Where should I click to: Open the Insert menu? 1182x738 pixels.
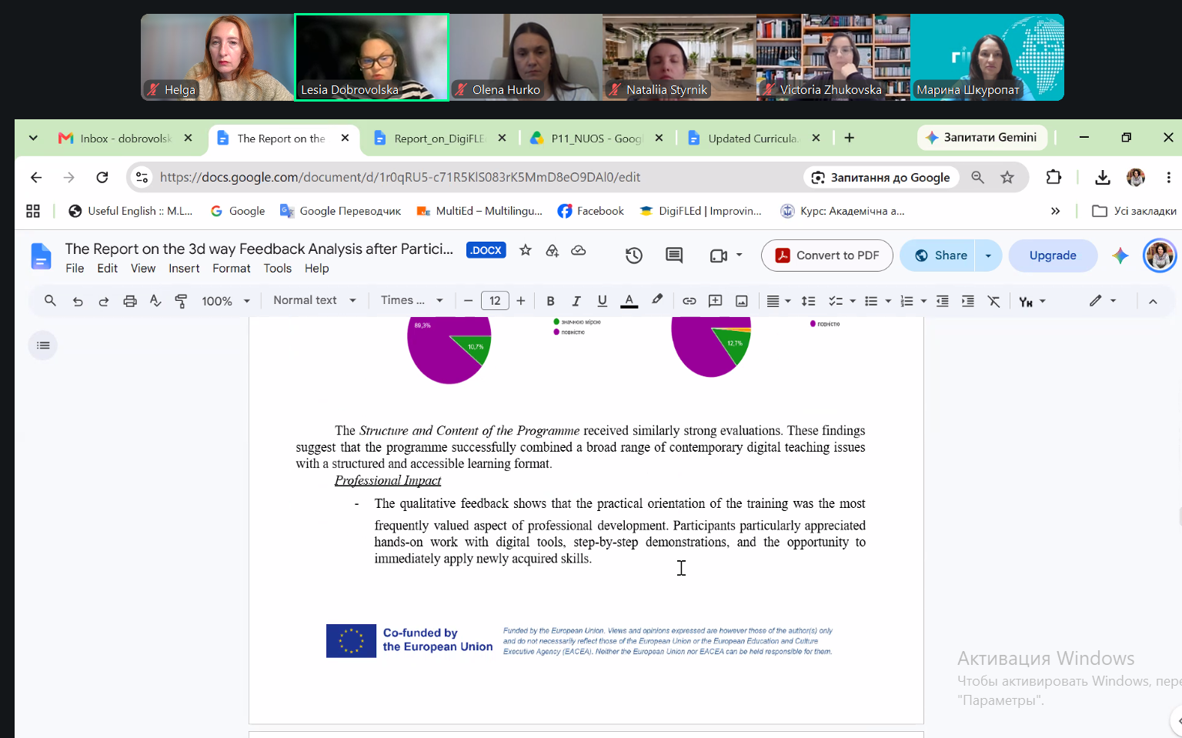(184, 269)
